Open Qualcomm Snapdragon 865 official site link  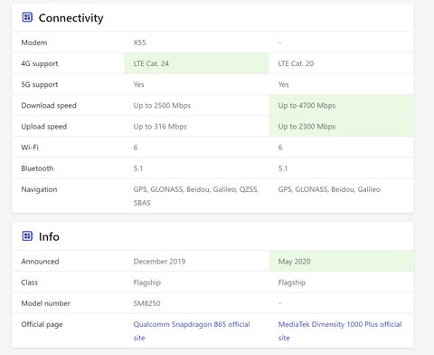coord(192,331)
